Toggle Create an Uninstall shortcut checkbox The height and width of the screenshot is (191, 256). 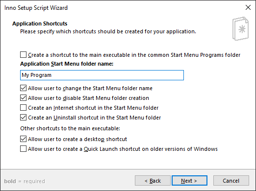click(x=23, y=118)
